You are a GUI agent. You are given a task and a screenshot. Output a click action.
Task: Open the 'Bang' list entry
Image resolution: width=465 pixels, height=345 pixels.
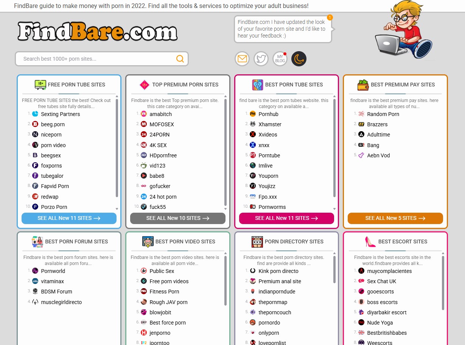click(373, 145)
